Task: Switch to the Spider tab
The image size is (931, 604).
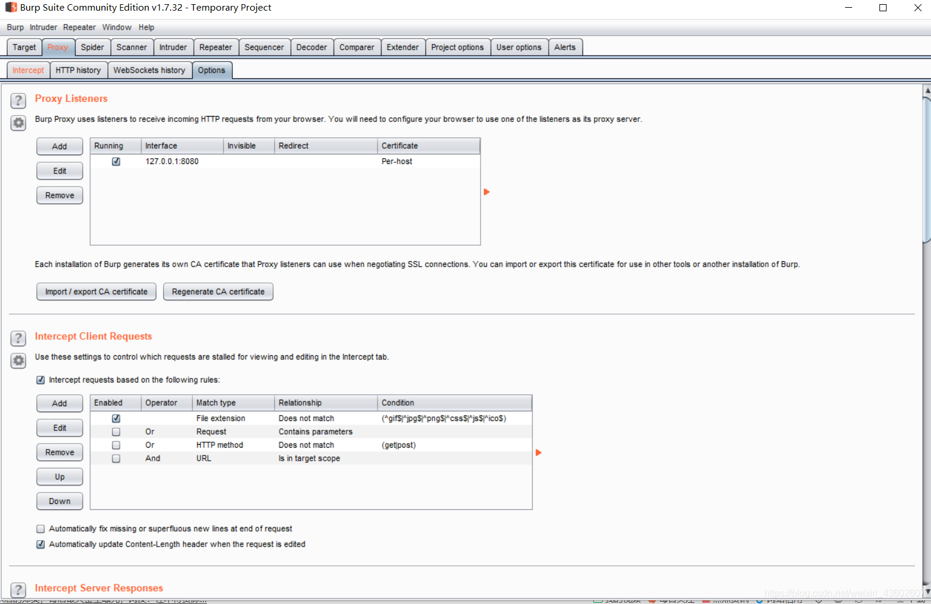Action: tap(92, 47)
